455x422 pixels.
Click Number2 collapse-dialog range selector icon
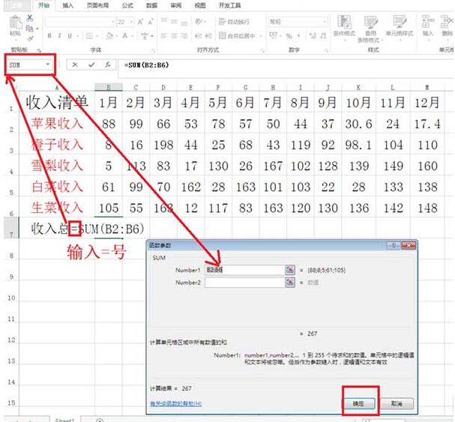pos(290,283)
